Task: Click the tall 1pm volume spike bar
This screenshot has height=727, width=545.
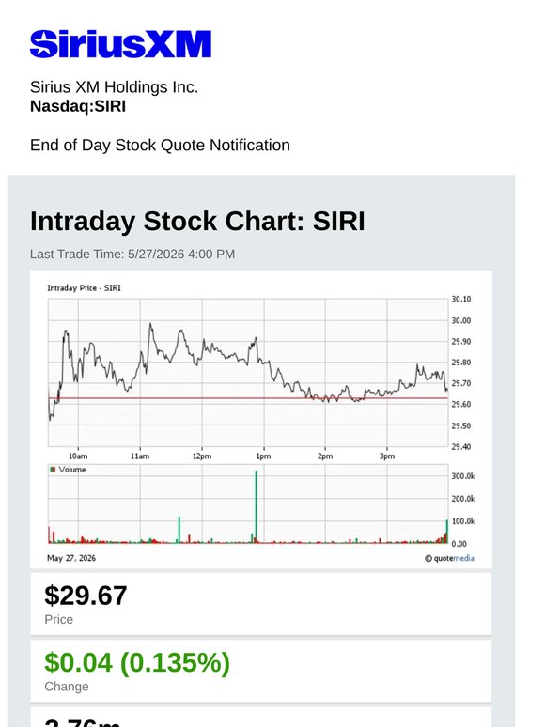Action: tap(256, 506)
